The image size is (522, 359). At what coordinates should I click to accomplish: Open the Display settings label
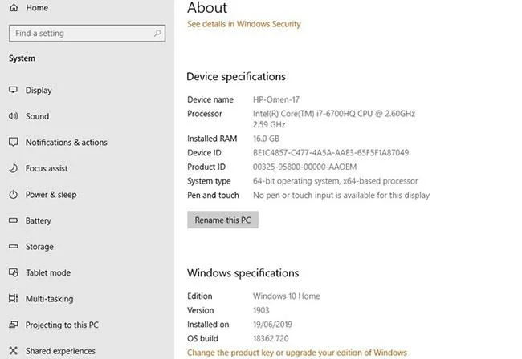(x=39, y=91)
